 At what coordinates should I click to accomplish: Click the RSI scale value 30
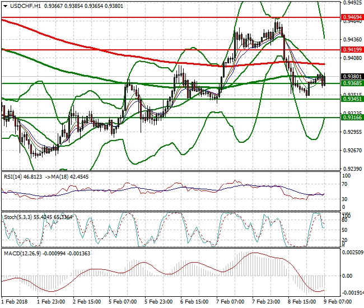[345, 199]
